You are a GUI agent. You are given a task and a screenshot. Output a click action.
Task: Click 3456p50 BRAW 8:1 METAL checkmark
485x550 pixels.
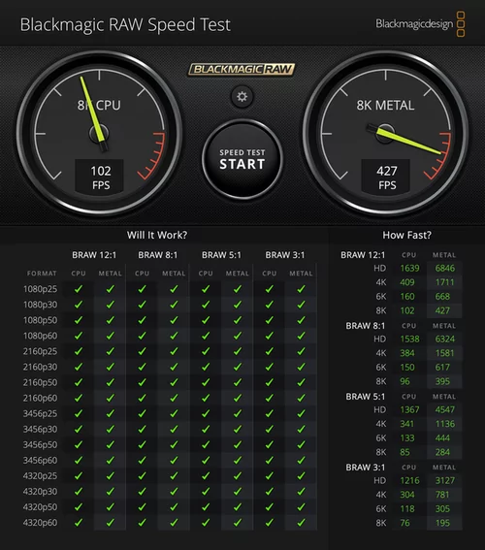(x=174, y=445)
